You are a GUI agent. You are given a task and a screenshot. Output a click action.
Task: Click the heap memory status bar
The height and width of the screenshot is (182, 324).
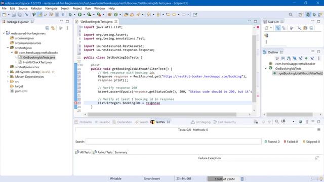(x=223, y=178)
